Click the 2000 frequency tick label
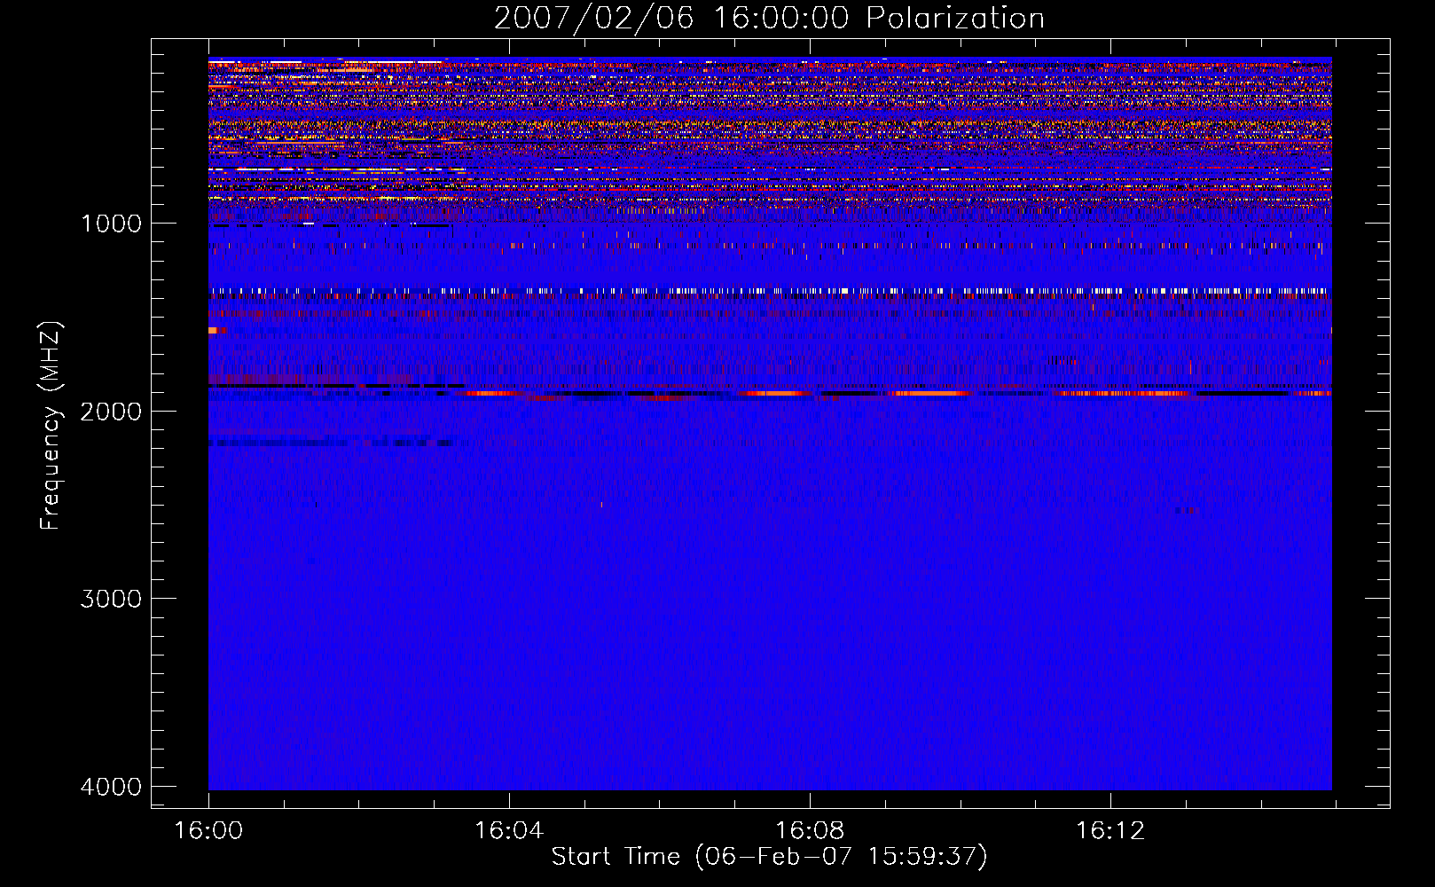The image size is (1435, 887). click(111, 412)
